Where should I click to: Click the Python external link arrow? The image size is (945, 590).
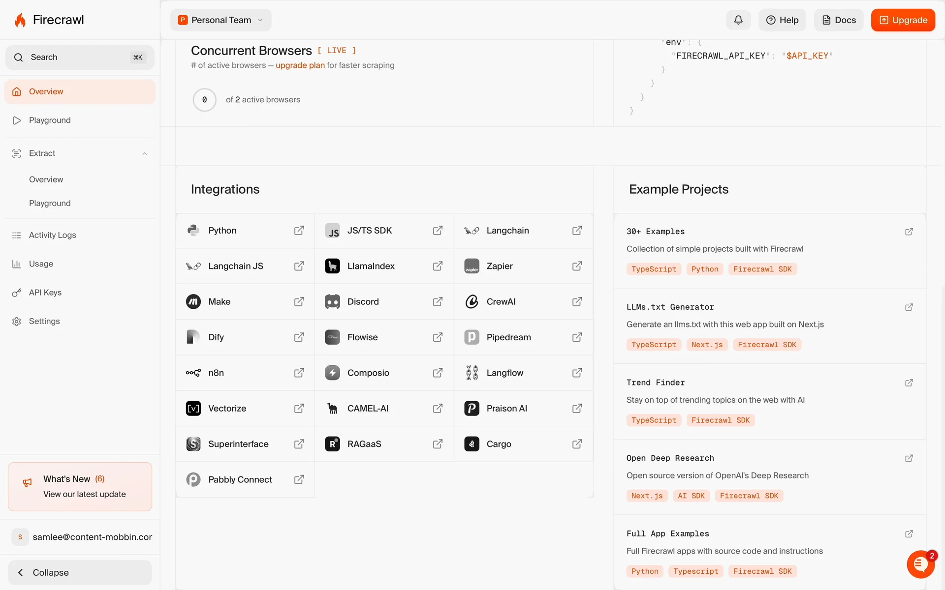299,231
